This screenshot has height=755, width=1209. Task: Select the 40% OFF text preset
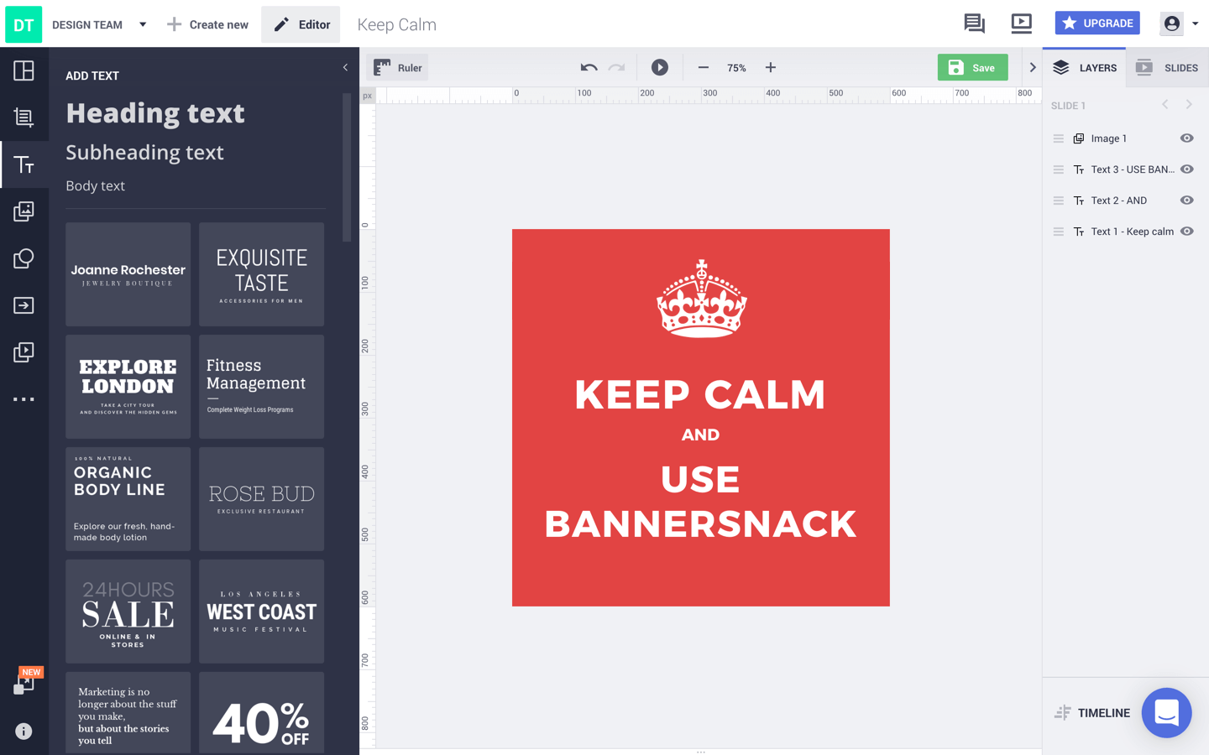(261, 713)
